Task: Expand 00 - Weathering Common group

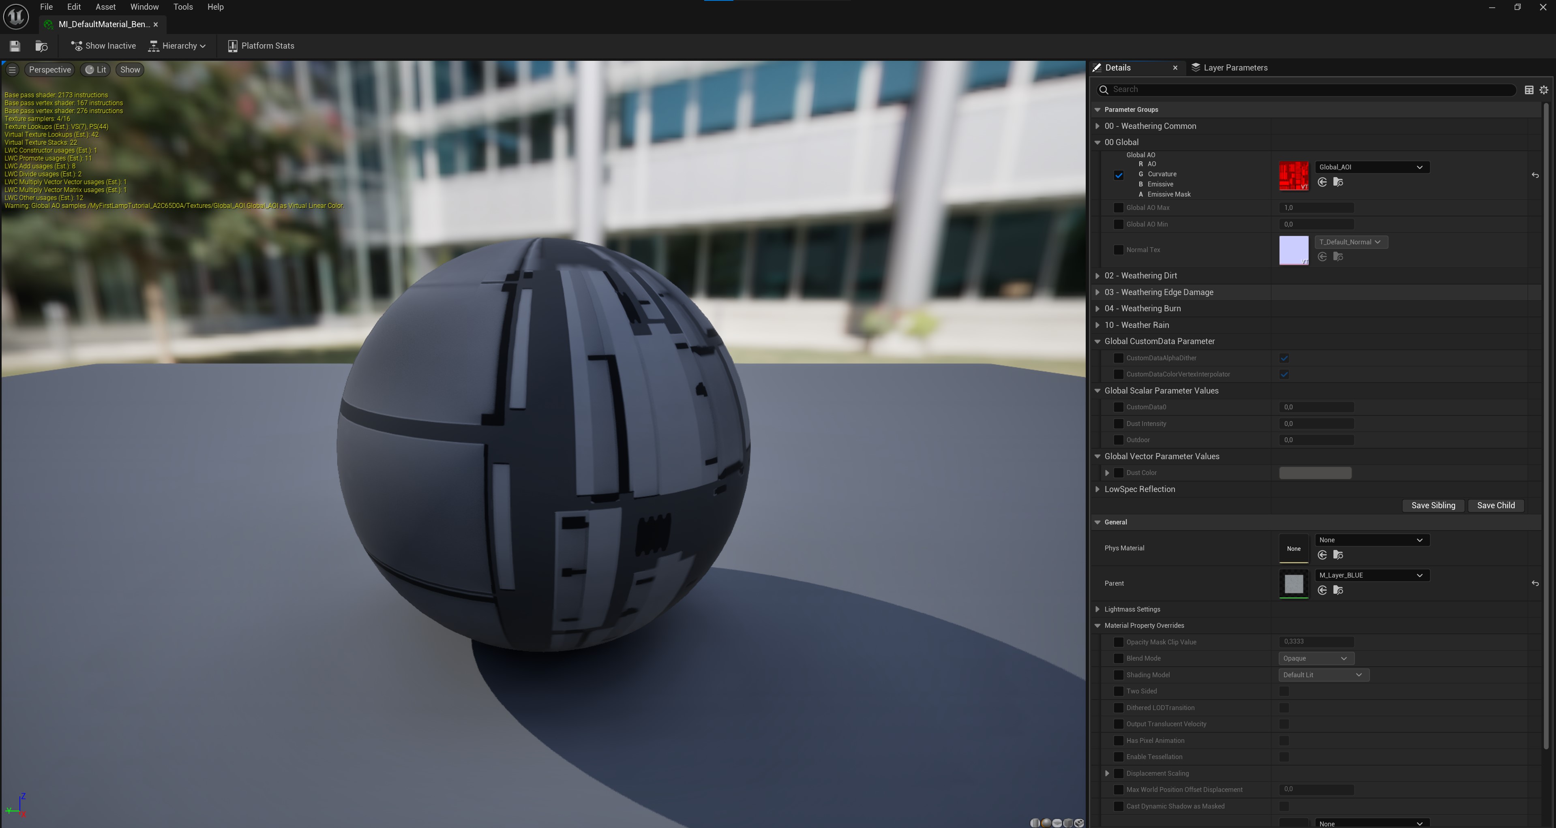Action: (1097, 126)
